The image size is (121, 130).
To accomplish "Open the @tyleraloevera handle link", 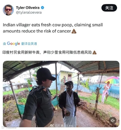I will pos(29,13).
